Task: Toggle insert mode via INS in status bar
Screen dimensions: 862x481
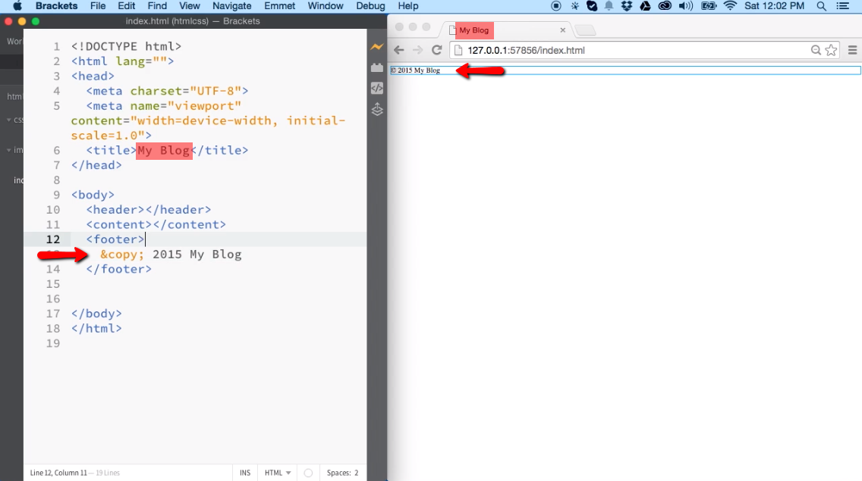Action: 244,472
